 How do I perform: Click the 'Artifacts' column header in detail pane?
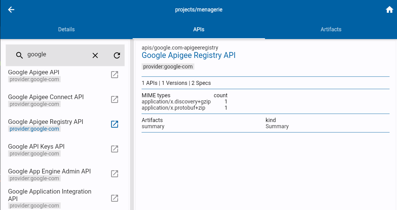(152, 120)
